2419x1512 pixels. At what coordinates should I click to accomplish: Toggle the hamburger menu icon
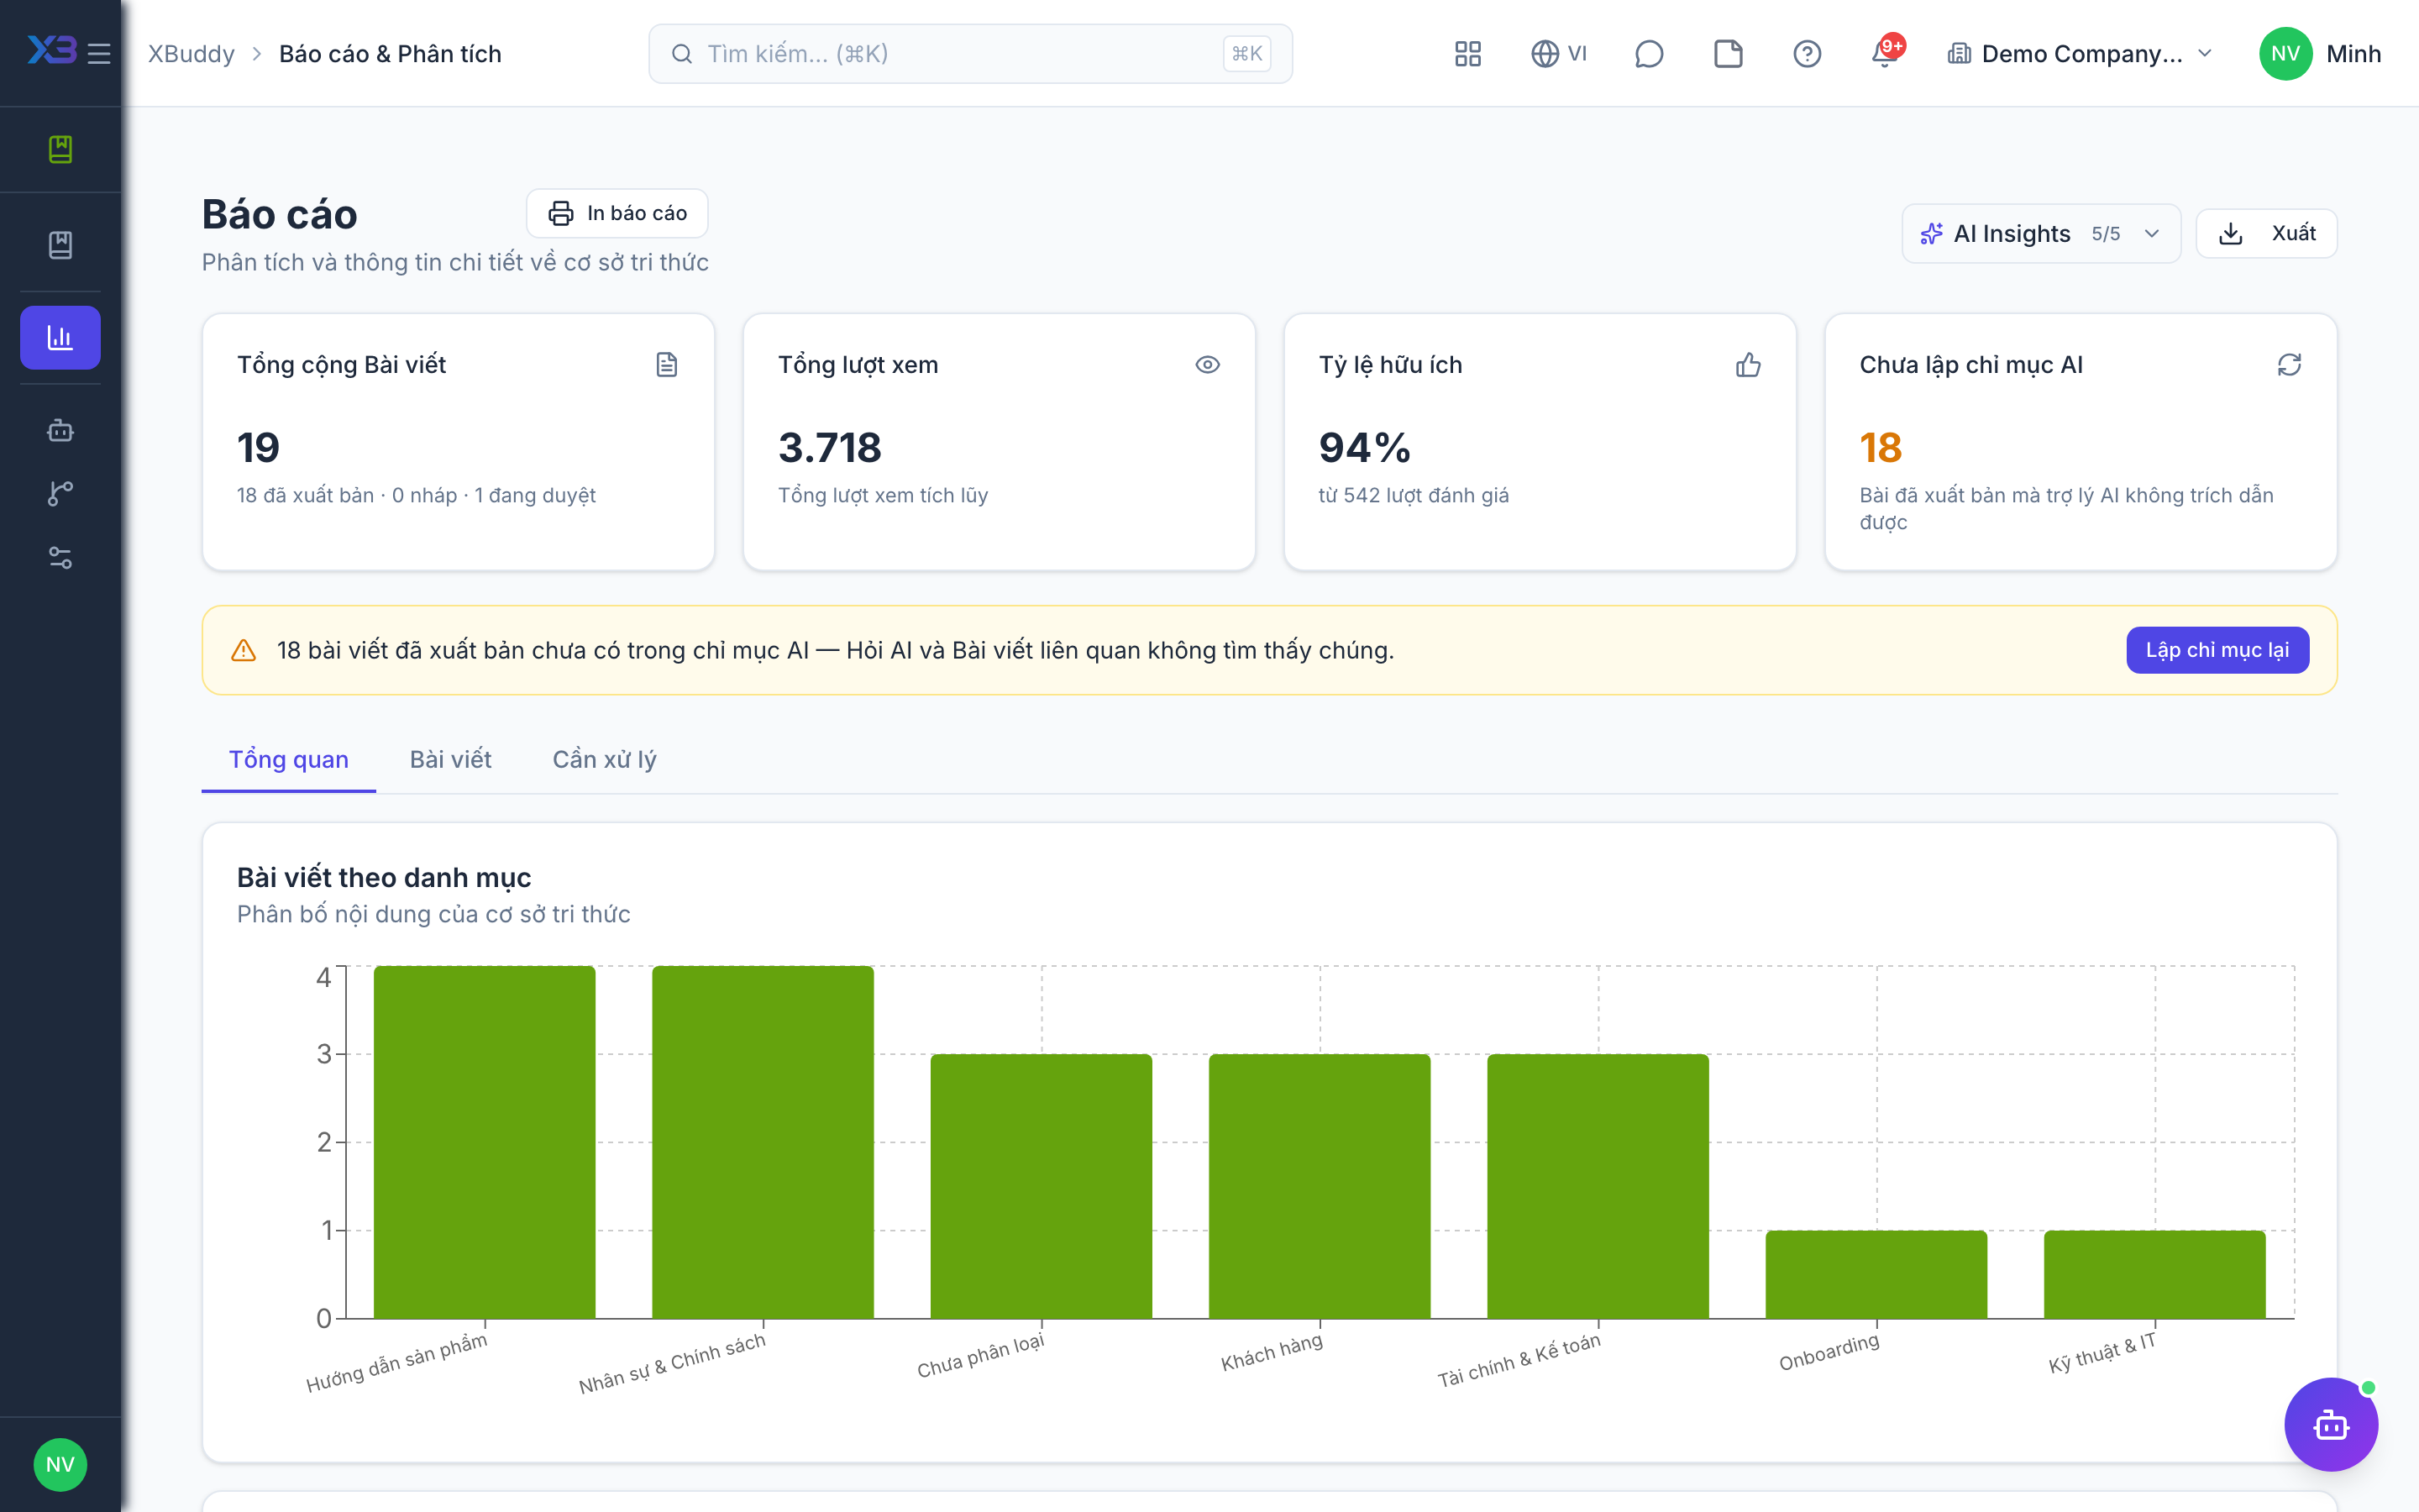click(99, 53)
